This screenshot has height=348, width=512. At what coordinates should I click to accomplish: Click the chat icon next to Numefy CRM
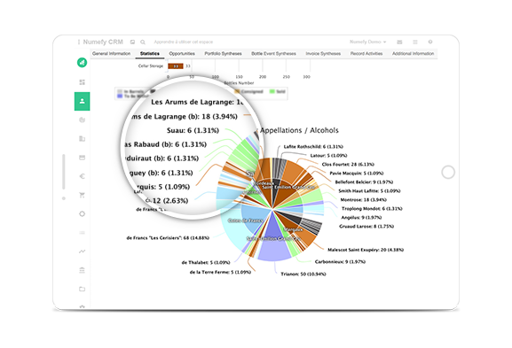click(x=132, y=42)
